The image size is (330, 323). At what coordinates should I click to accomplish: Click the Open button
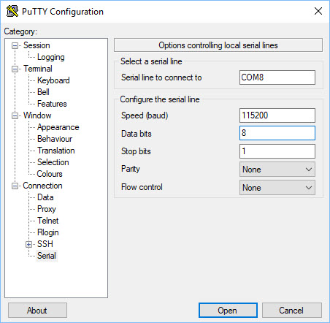(x=228, y=311)
